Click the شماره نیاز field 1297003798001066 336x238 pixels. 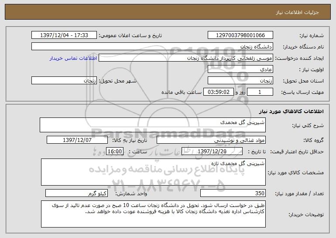click(x=240, y=35)
